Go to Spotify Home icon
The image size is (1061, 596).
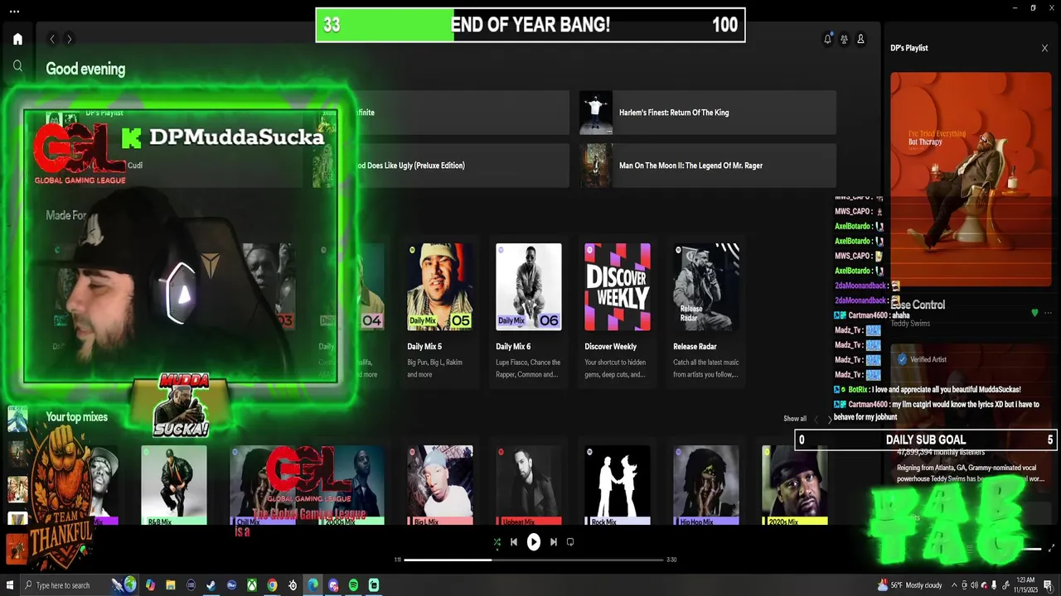point(17,39)
